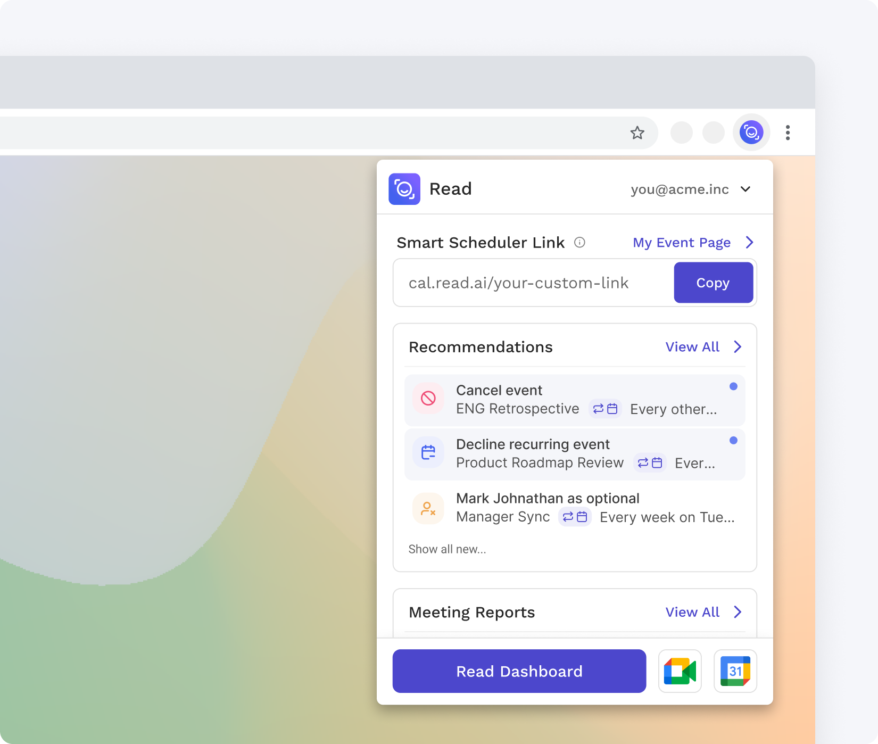
Task: Open My Event Page via its chevron
Action: tap(750, 243)
